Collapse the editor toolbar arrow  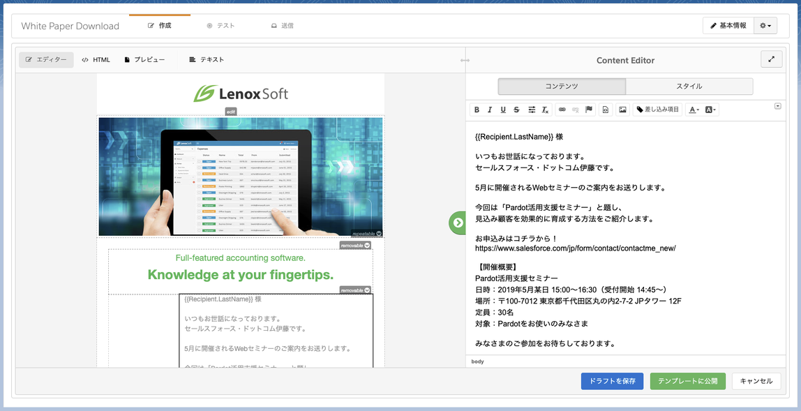[778, 106]
